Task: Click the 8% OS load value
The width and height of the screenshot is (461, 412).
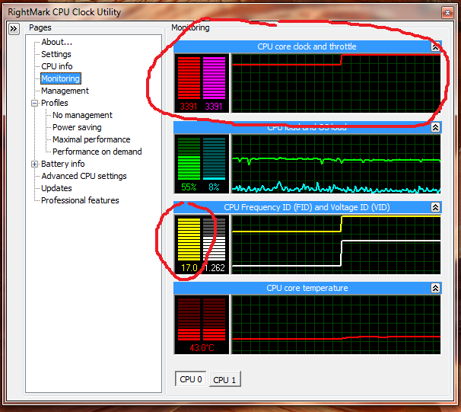Action: [214, 187]
